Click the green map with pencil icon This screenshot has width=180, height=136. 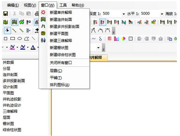pos(22,22)
